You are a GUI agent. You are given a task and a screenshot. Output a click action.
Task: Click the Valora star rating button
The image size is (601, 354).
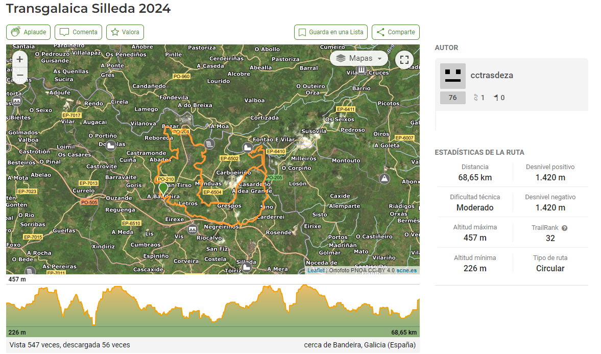(x=125, y=32)
